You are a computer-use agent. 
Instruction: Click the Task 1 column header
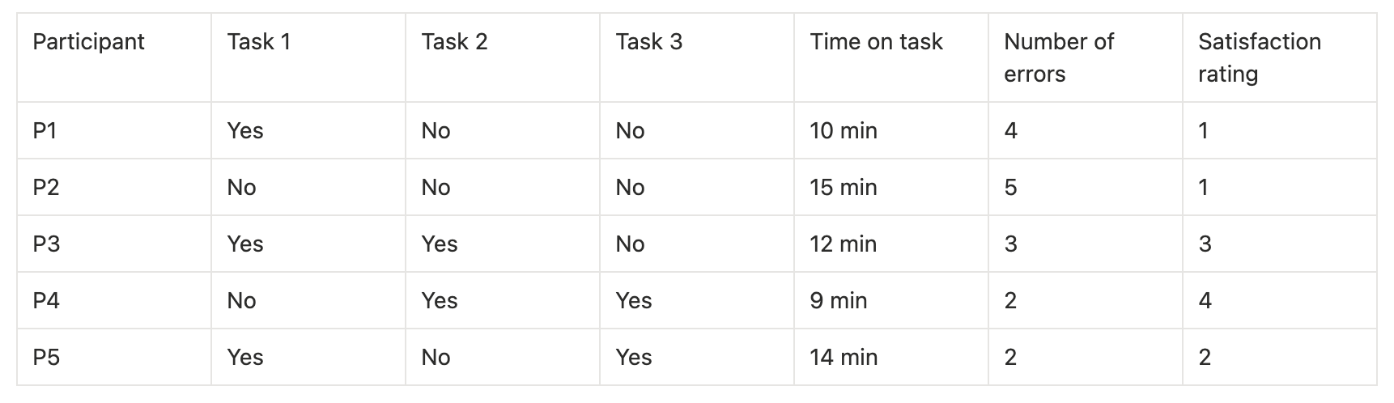tap(258, 42)
